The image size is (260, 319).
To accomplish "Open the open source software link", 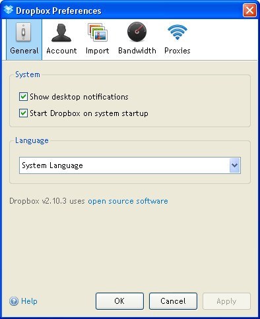I will [128, 201].
